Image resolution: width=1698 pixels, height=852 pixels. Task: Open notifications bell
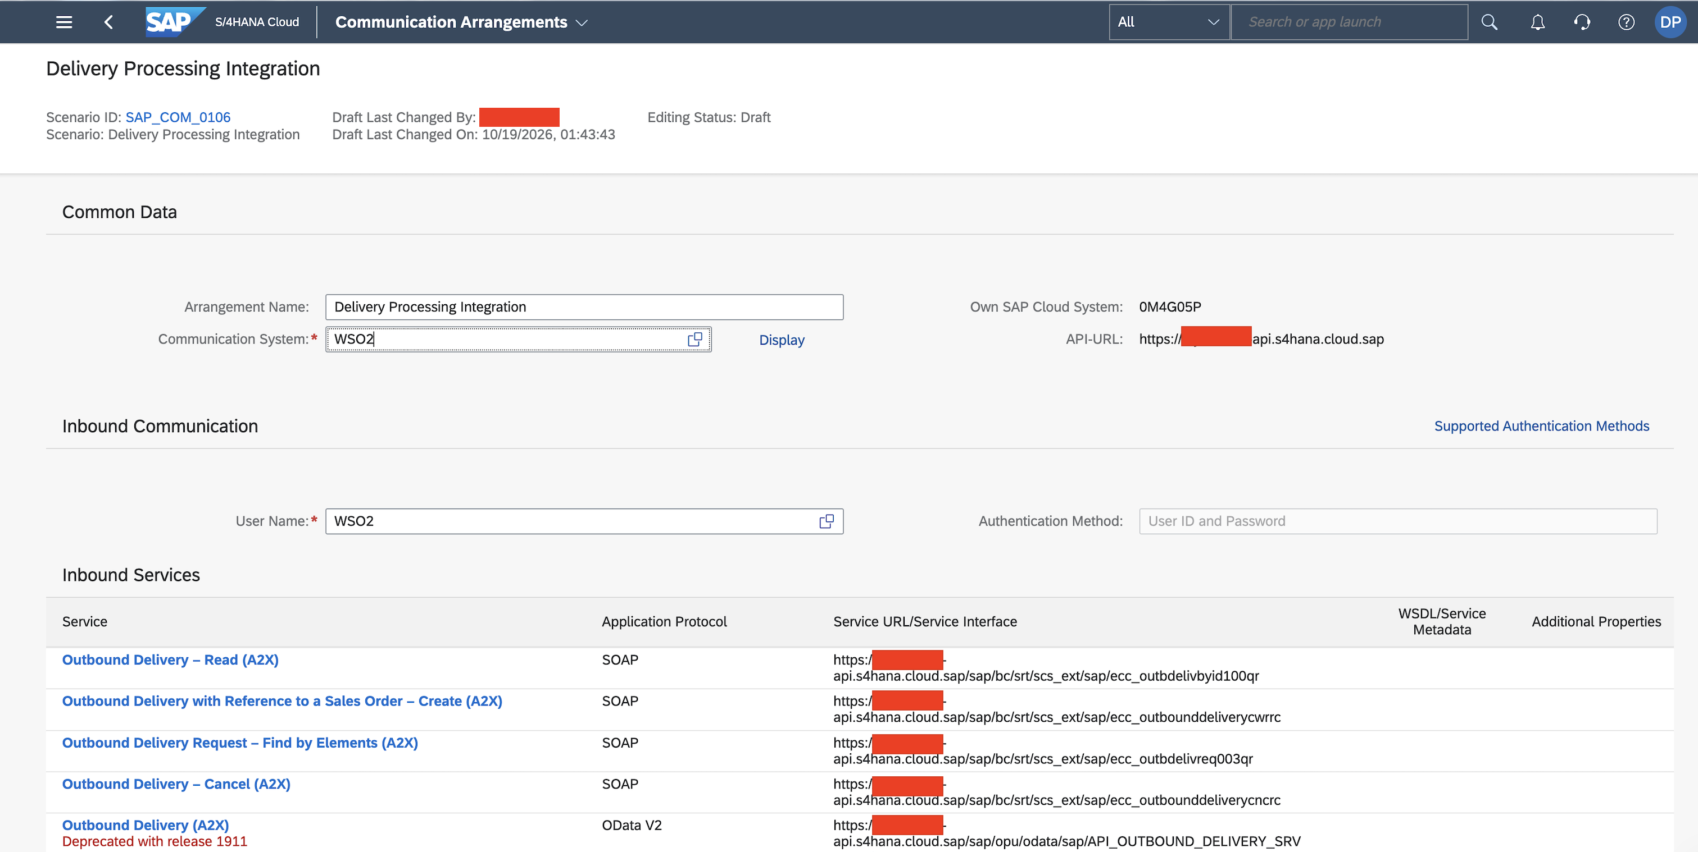point(1537,22)
